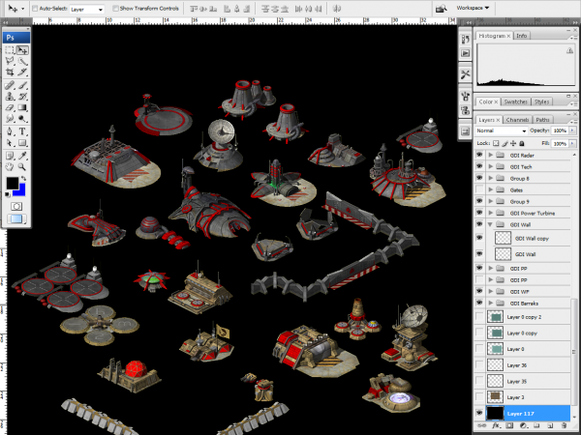
Task: Open the Styles tab
Action: (x=541, y=101)
